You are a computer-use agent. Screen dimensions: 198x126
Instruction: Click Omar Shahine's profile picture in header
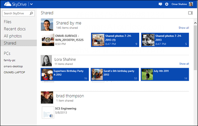[191, 4]
